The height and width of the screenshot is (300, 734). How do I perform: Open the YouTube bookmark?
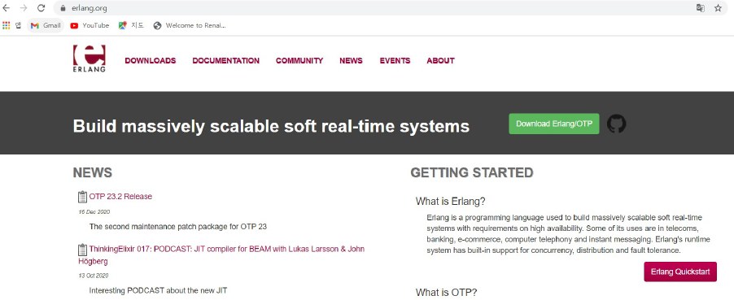coord(90,25)
